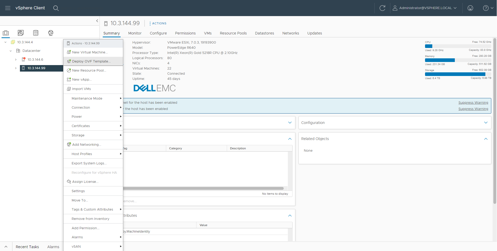
Task: Expand the Configuration section chevron
Action: pyautogui.click(x=486, y=122)
